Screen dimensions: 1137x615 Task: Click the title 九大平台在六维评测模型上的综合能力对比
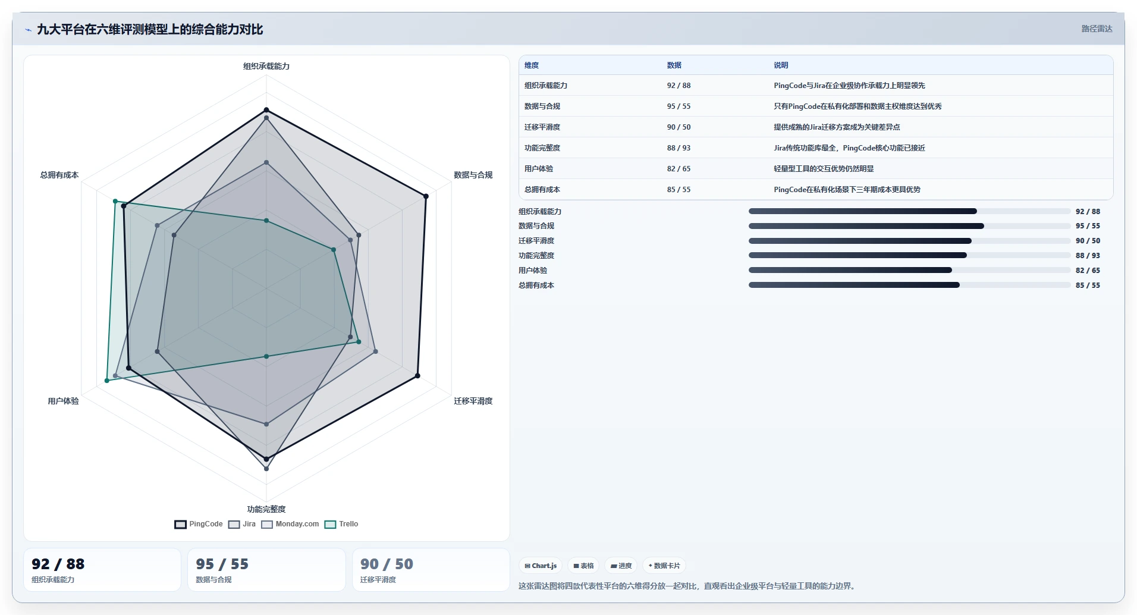[x=150, y=29]
